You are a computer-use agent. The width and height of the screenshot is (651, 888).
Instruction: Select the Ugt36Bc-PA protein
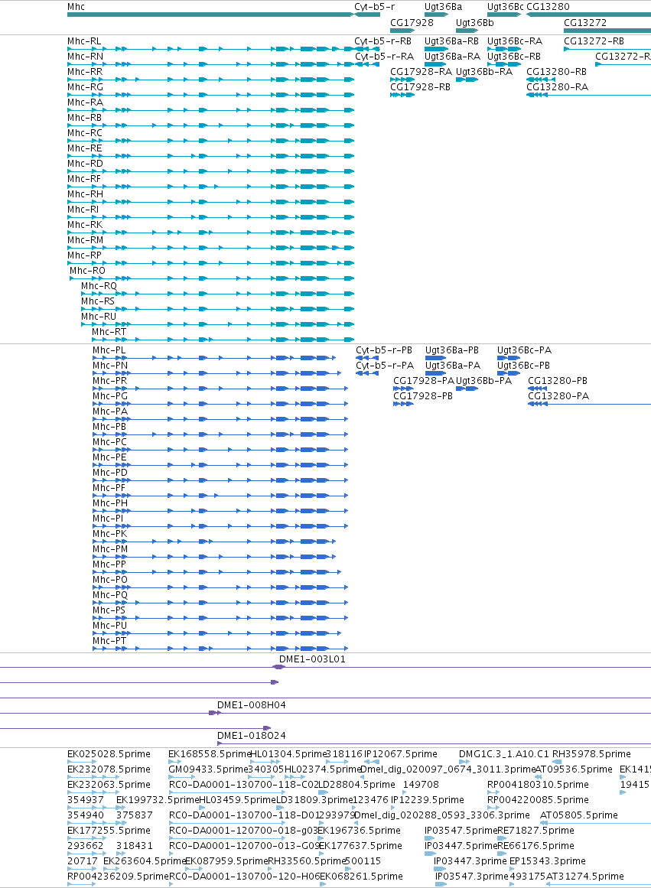(509, 358)
